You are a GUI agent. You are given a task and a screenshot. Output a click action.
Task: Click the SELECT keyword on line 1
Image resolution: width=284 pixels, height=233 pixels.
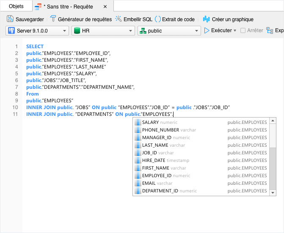35,47
